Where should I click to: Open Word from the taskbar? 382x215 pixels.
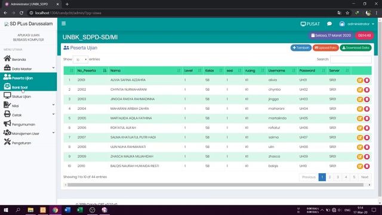click(67, 210)
